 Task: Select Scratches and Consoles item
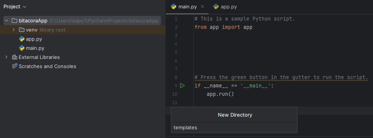tap(47, 67)
